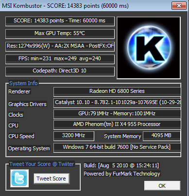
Task: Confirm the dialog with OK
Action: [162, 186]
